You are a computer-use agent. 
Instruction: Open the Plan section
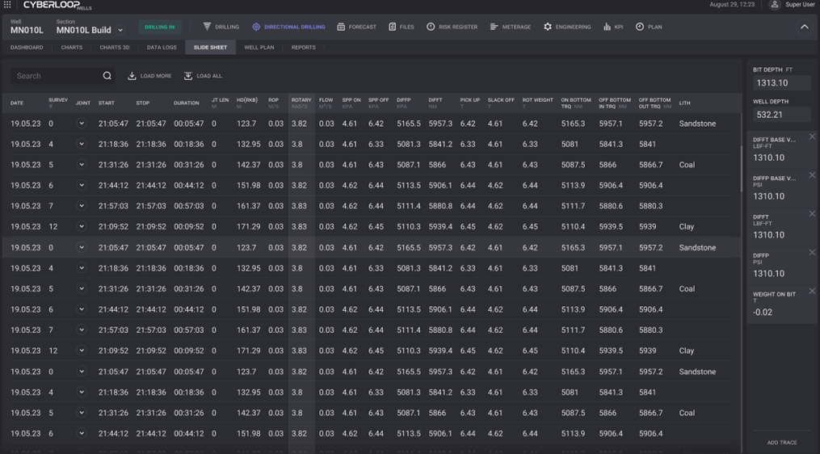pos(648,27)
